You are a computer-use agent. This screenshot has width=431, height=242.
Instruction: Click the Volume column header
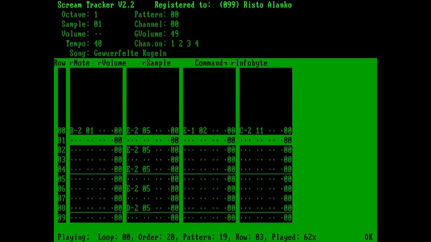pyautogui.click(x=114, y=63)
